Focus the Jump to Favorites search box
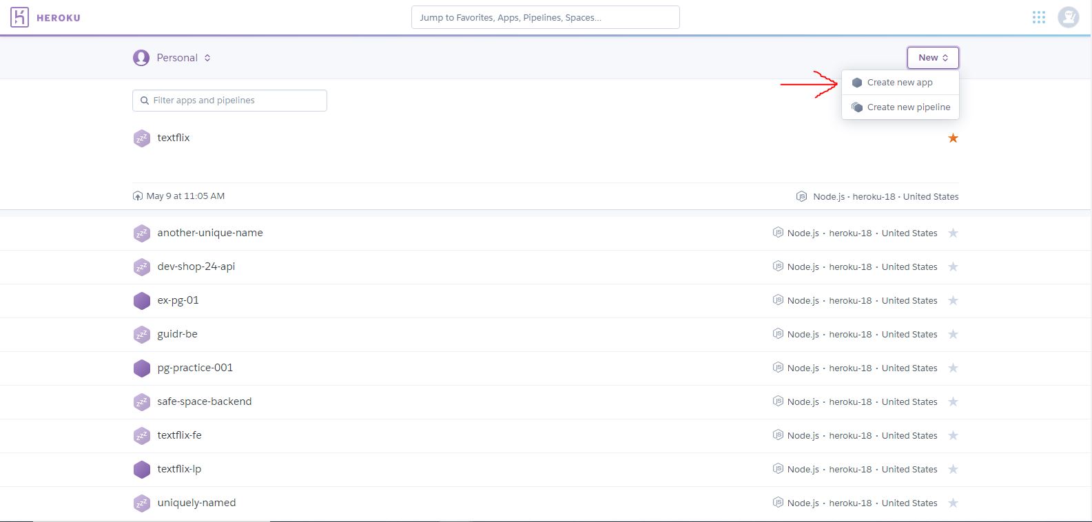Viewport: 1092px width, 522px height. click(x=546, y=17)
